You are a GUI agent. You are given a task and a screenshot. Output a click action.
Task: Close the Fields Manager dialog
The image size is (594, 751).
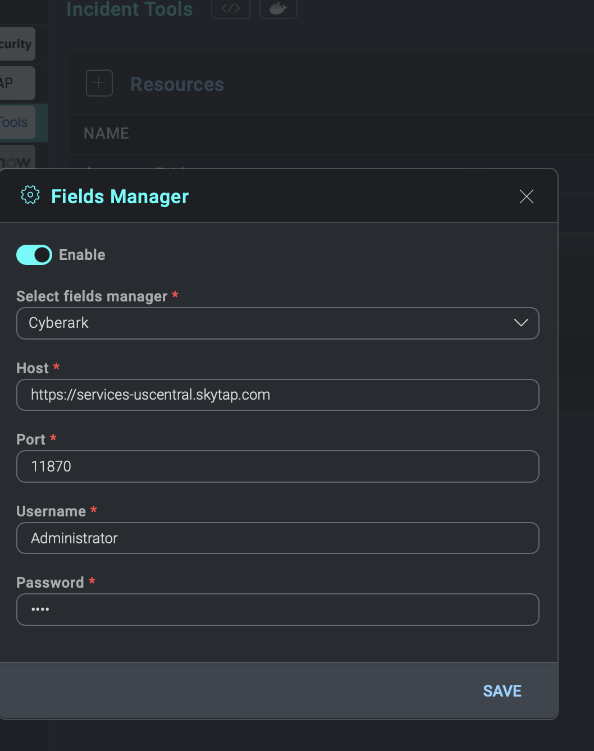tap(526, 196)
